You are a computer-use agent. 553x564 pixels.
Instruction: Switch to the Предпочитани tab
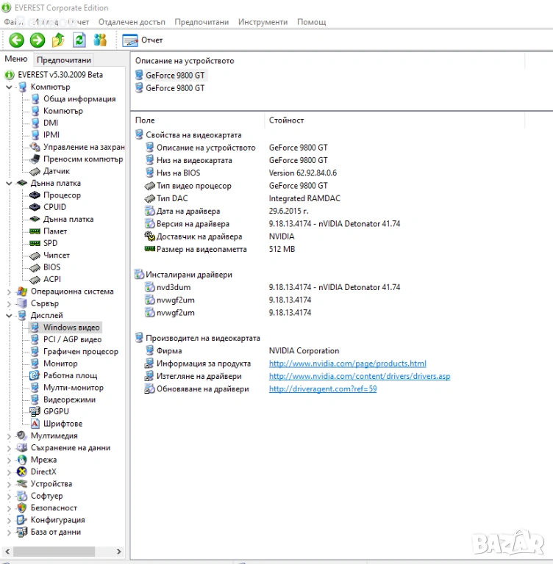tap(64, 60)
